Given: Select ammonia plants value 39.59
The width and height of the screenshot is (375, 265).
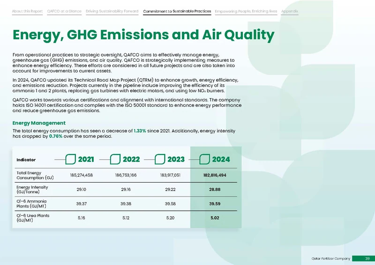Looking at the screenshot, I should 215,204.
